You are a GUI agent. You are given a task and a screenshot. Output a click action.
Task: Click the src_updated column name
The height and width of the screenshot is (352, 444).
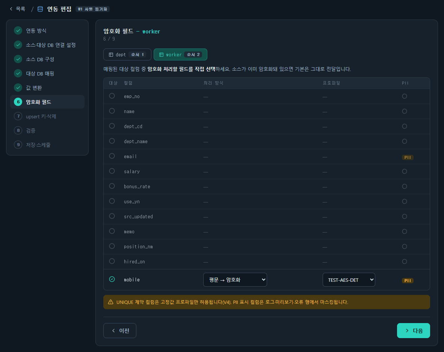(x=138, y=217)
